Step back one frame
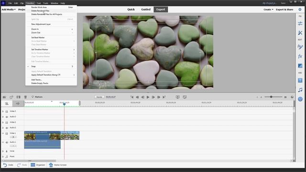Viewport: 306px width, 172px height. point(142,97)
